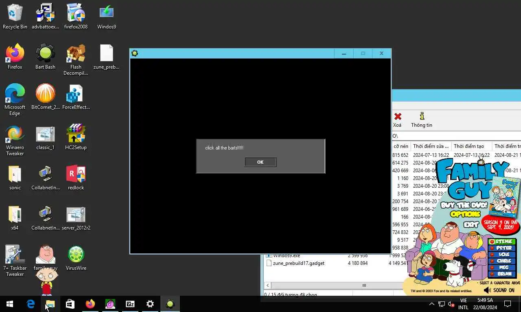Image resolution: width=521 pixels, height=312 pixels.
Task: Select the Winaero Tweaker desktop icon
Action: (x=15, y=140)
